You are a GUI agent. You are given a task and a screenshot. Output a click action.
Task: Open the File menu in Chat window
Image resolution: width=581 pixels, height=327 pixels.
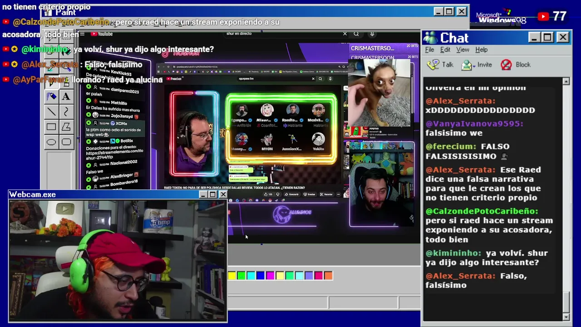(429, 50)
